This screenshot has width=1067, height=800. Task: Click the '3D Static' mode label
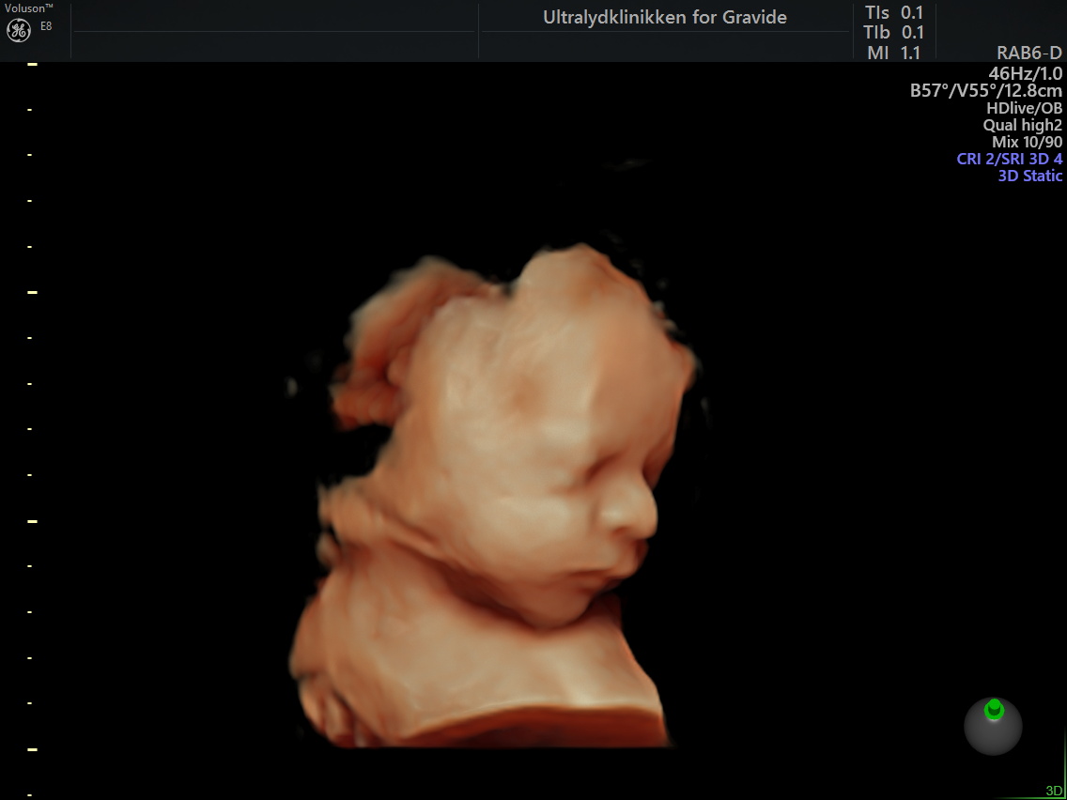pos(1030,176)
